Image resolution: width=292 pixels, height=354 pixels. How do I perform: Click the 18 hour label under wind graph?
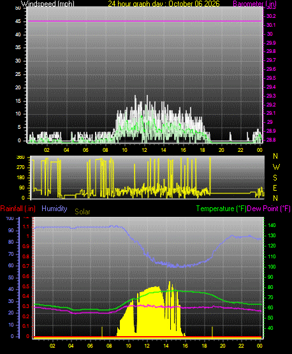click(202, 150)
